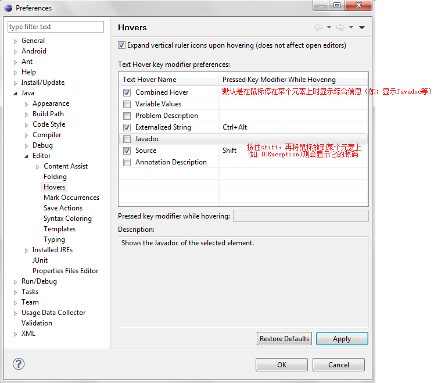434x383 pixels.
Task: Click the Apply button
Action: 342,339
